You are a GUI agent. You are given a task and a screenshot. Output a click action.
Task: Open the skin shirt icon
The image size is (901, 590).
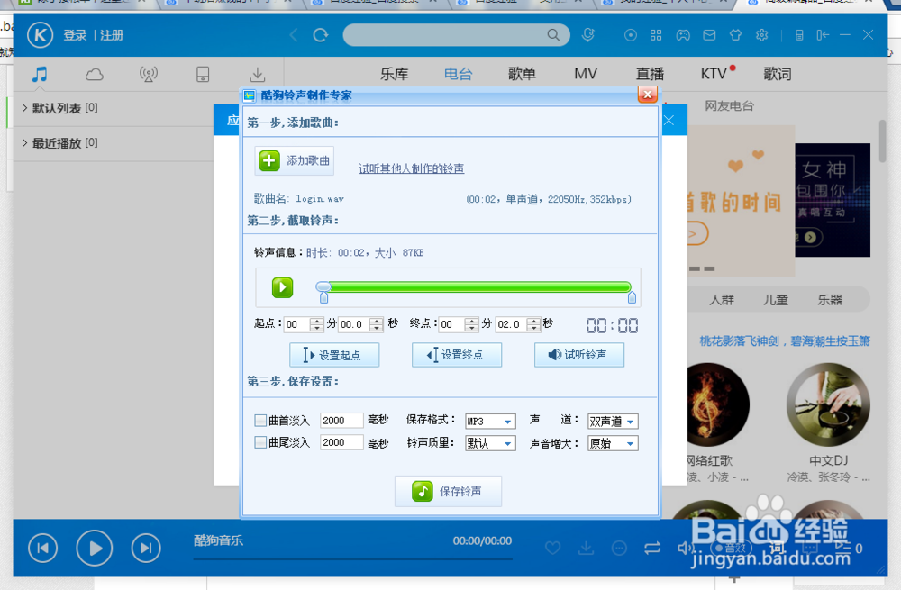[x=735, y=35]
